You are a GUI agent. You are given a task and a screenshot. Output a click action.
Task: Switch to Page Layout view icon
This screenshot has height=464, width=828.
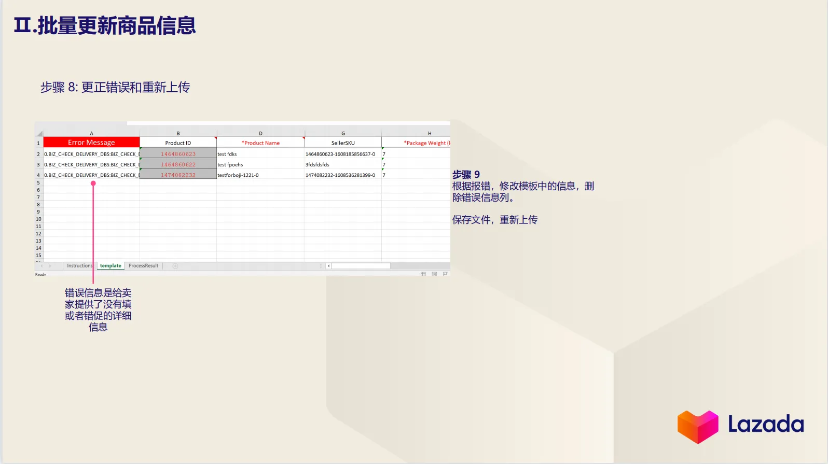click(x=434, y=274)
